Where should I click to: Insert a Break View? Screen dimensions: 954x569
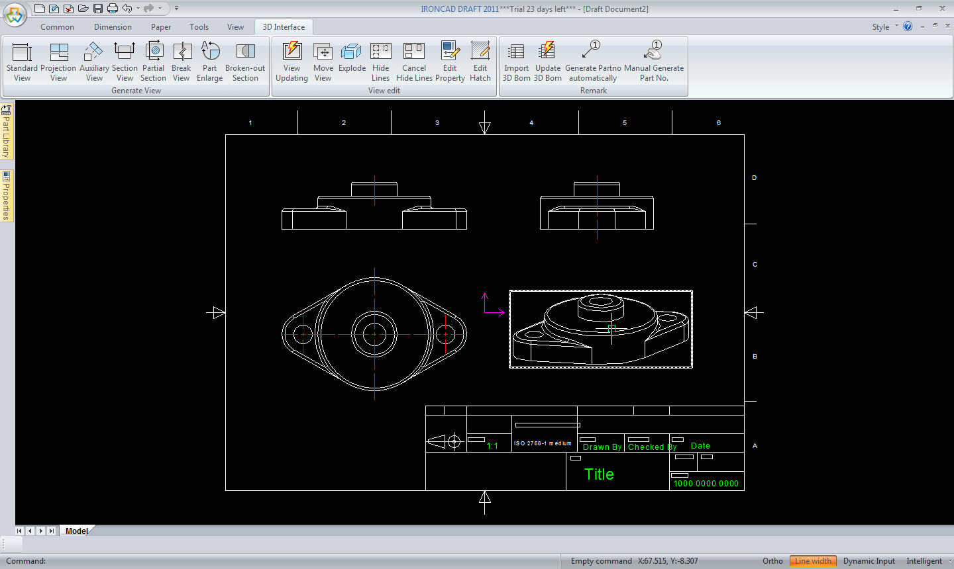click(x=181, y=62)
